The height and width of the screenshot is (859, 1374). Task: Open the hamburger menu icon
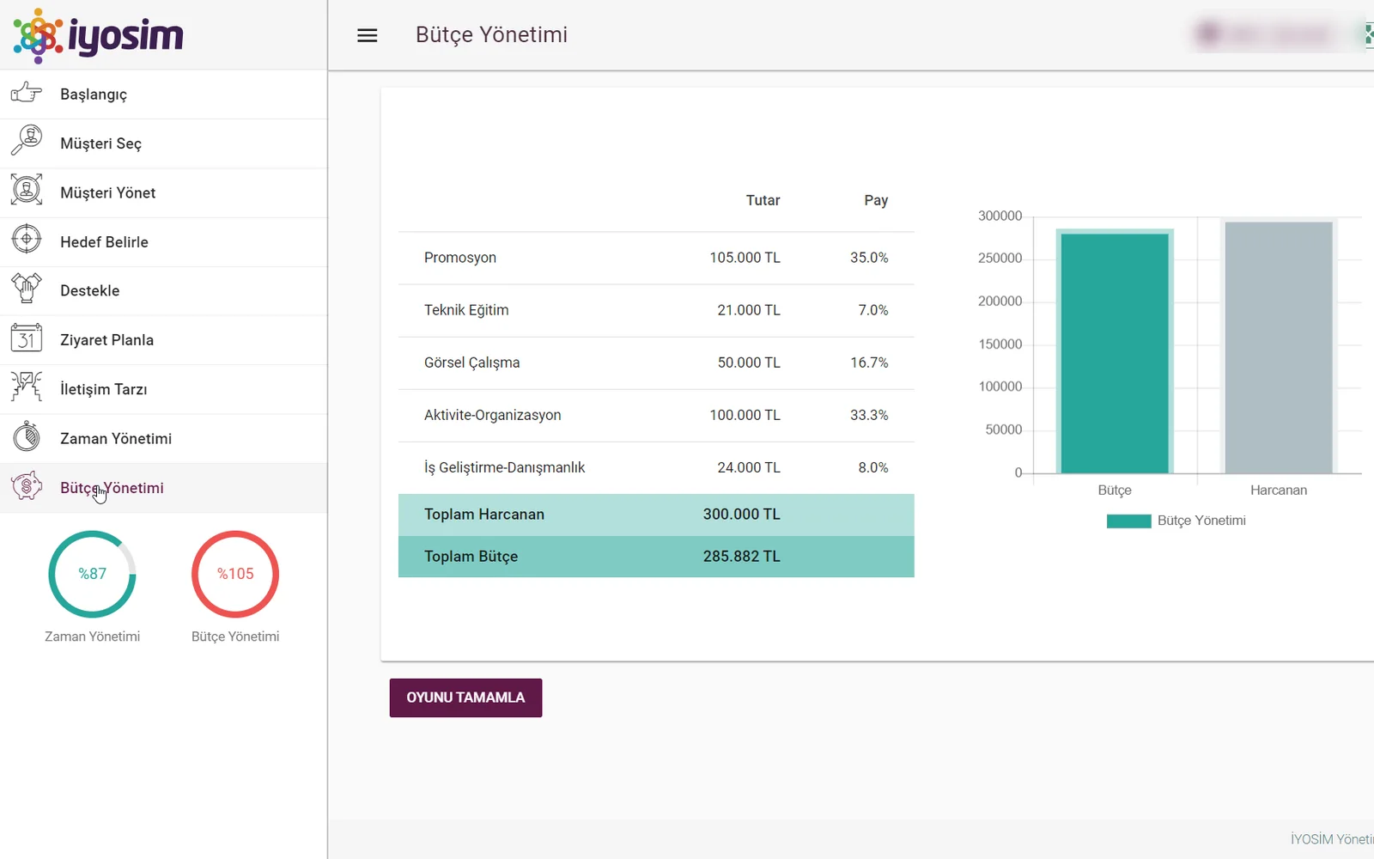point(368,35)
